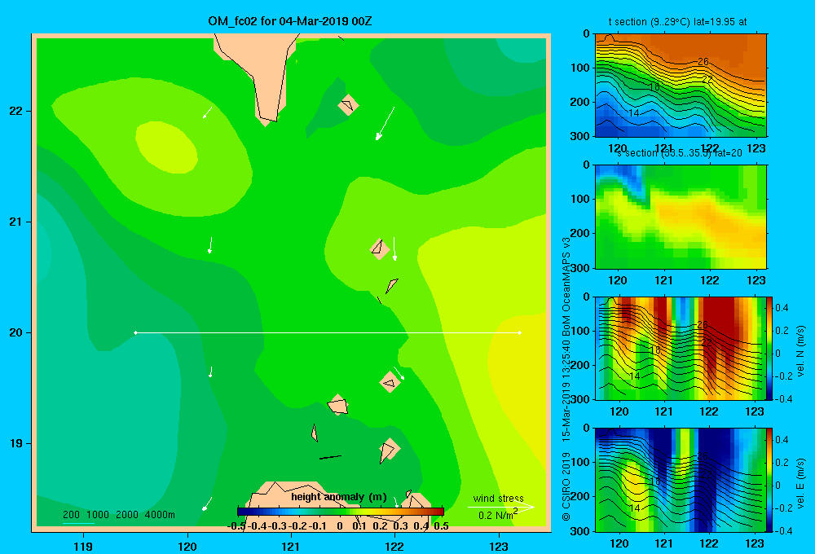
Task: Click the '21' latitude tick on main map
Action: (15, 222)
